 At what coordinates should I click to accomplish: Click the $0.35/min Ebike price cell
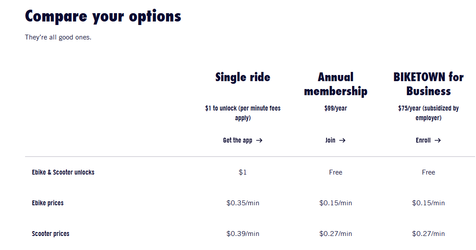pos(243,203)
